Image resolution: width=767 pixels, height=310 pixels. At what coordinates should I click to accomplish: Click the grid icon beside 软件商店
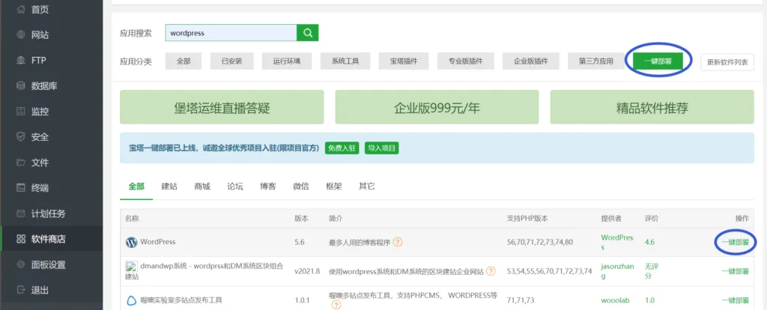[20, 239]
